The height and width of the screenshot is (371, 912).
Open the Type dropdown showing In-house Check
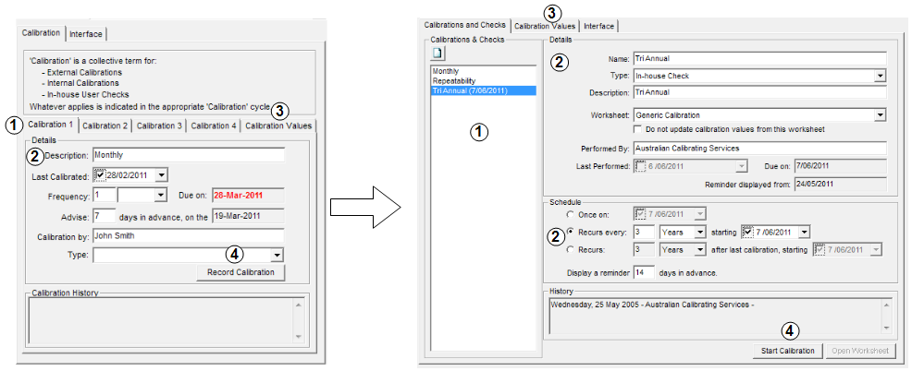pos(880,76)
